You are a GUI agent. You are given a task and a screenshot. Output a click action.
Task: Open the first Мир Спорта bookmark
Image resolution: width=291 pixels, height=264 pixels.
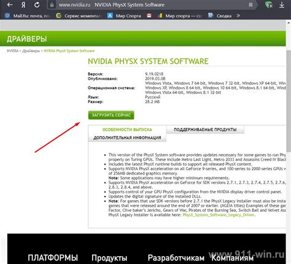124,16
